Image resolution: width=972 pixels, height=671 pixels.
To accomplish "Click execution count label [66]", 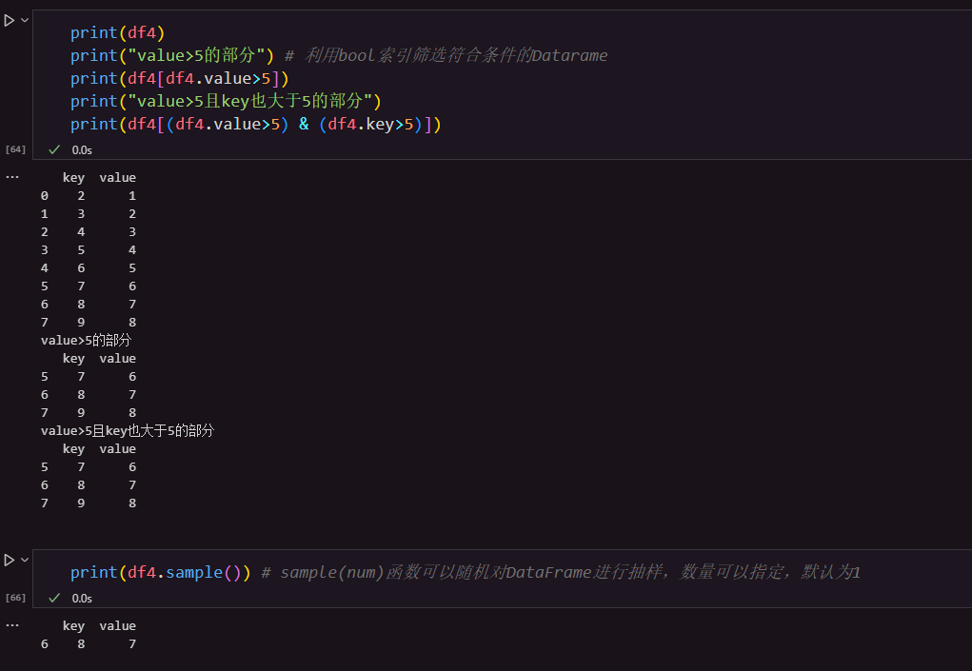I will click(15, 598).
